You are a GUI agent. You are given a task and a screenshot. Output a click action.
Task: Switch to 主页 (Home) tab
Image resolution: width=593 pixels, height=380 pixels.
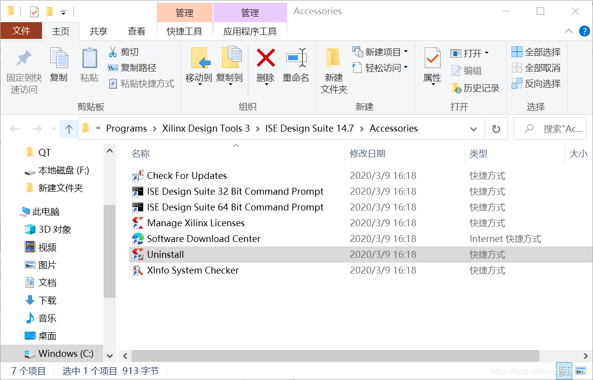click(x=61, y=31)
